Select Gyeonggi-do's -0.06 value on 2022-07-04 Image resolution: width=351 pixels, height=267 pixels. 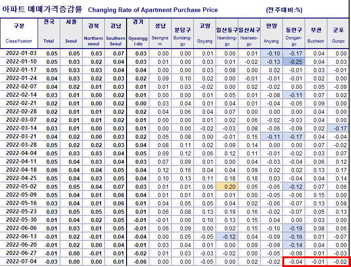tap(138, 262)
